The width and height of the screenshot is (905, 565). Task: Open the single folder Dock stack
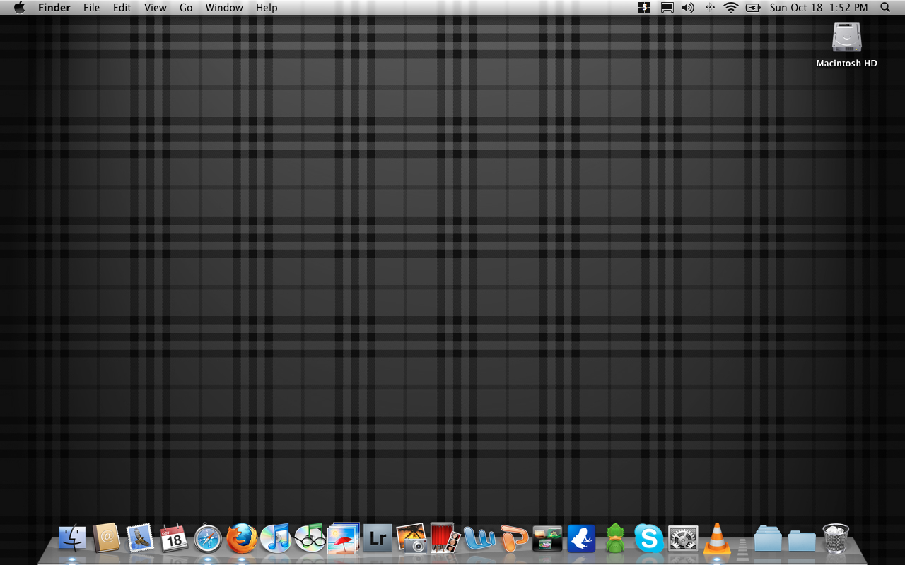coord(802,540)
